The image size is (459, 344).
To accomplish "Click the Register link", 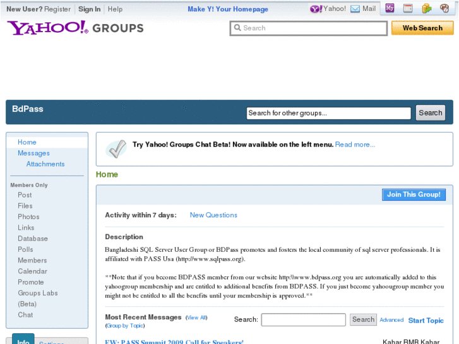I will point(57,9).
